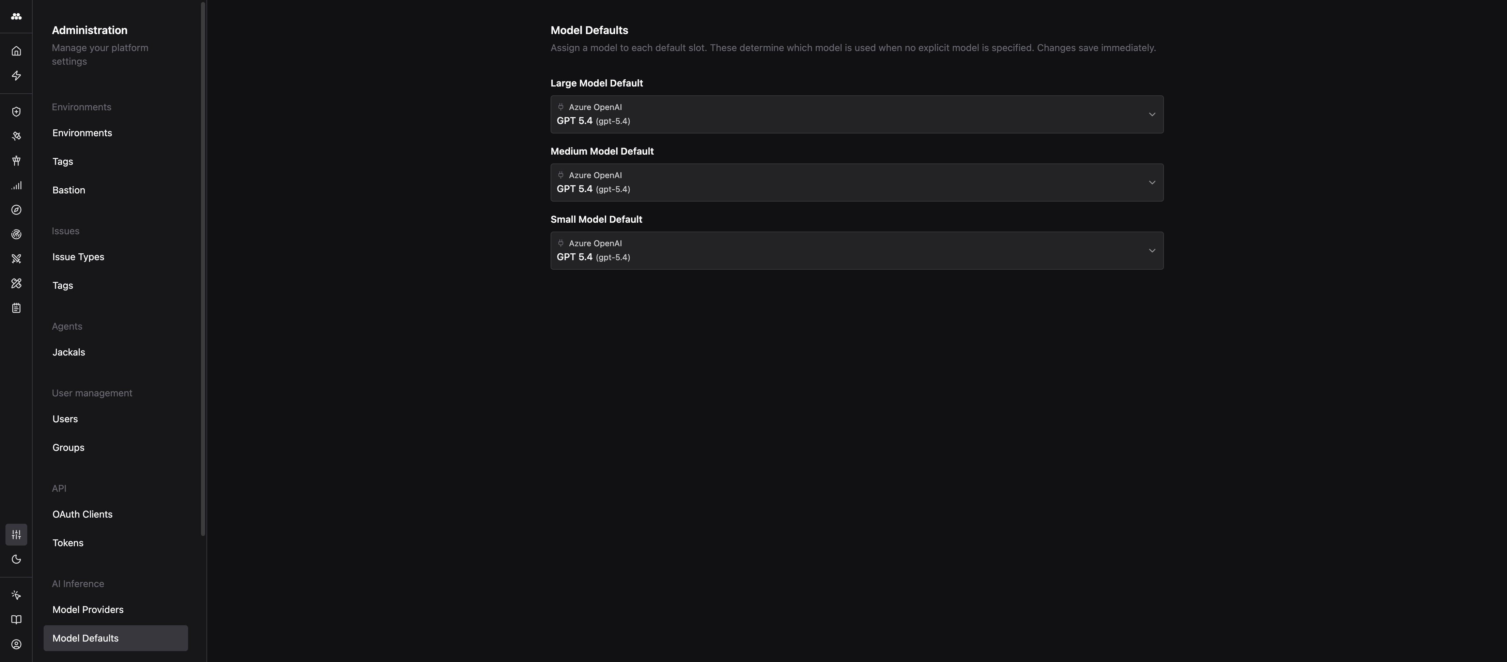Toggle dark mode with the moon icon
1507x662 pixels.
click(16, 559)
